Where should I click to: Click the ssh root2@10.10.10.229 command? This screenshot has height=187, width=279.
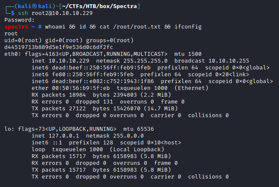[54, 13]
